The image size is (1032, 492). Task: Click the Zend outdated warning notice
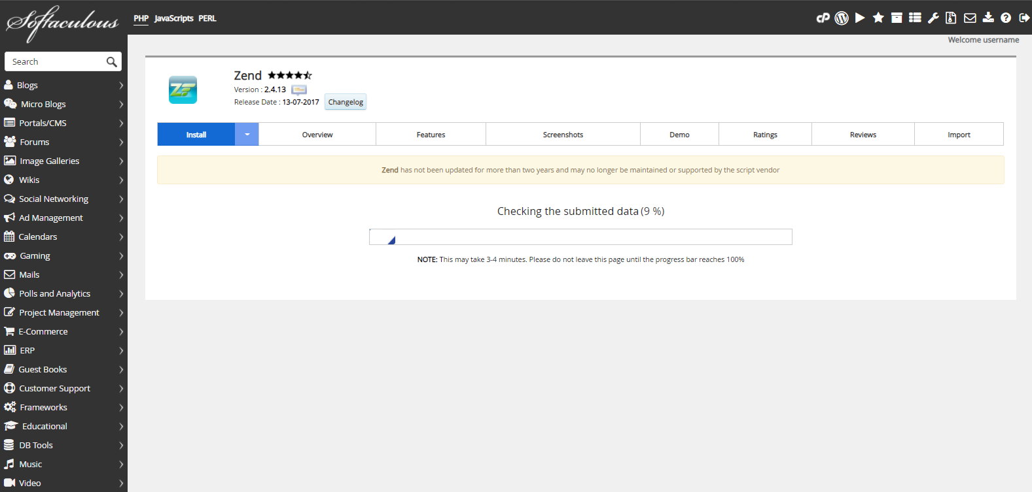580,170
